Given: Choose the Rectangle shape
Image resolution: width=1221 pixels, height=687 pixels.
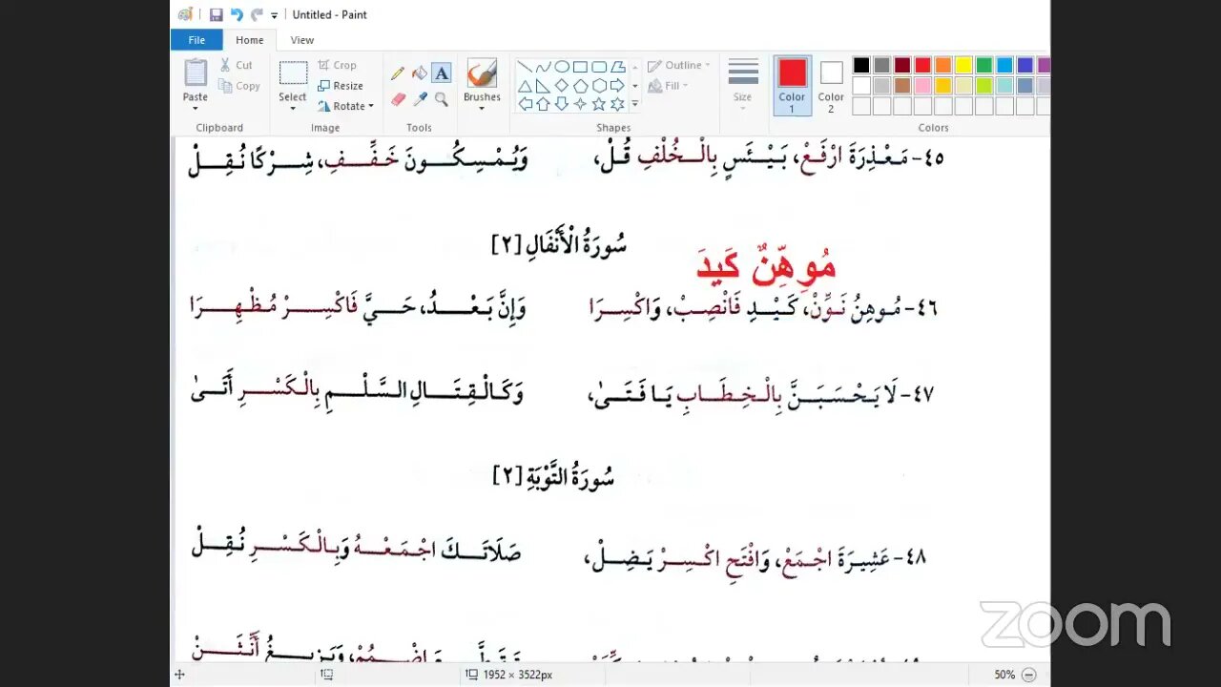Looking at the screenshot, I should point(580,67).
